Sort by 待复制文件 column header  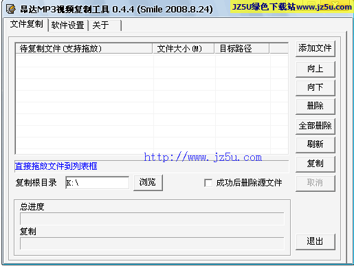(x=84, y=48)
